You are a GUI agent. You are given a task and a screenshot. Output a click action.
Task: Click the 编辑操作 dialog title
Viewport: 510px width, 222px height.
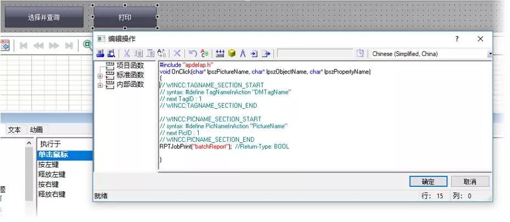122,39
